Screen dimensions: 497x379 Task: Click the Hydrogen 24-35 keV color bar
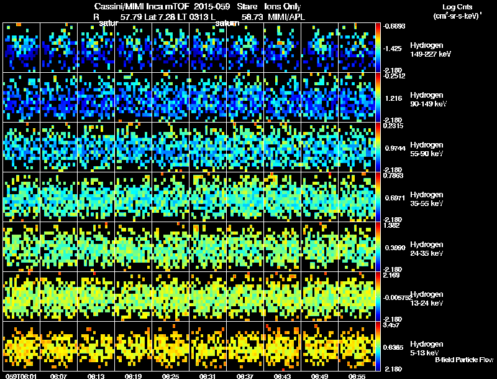click(378, 247)
